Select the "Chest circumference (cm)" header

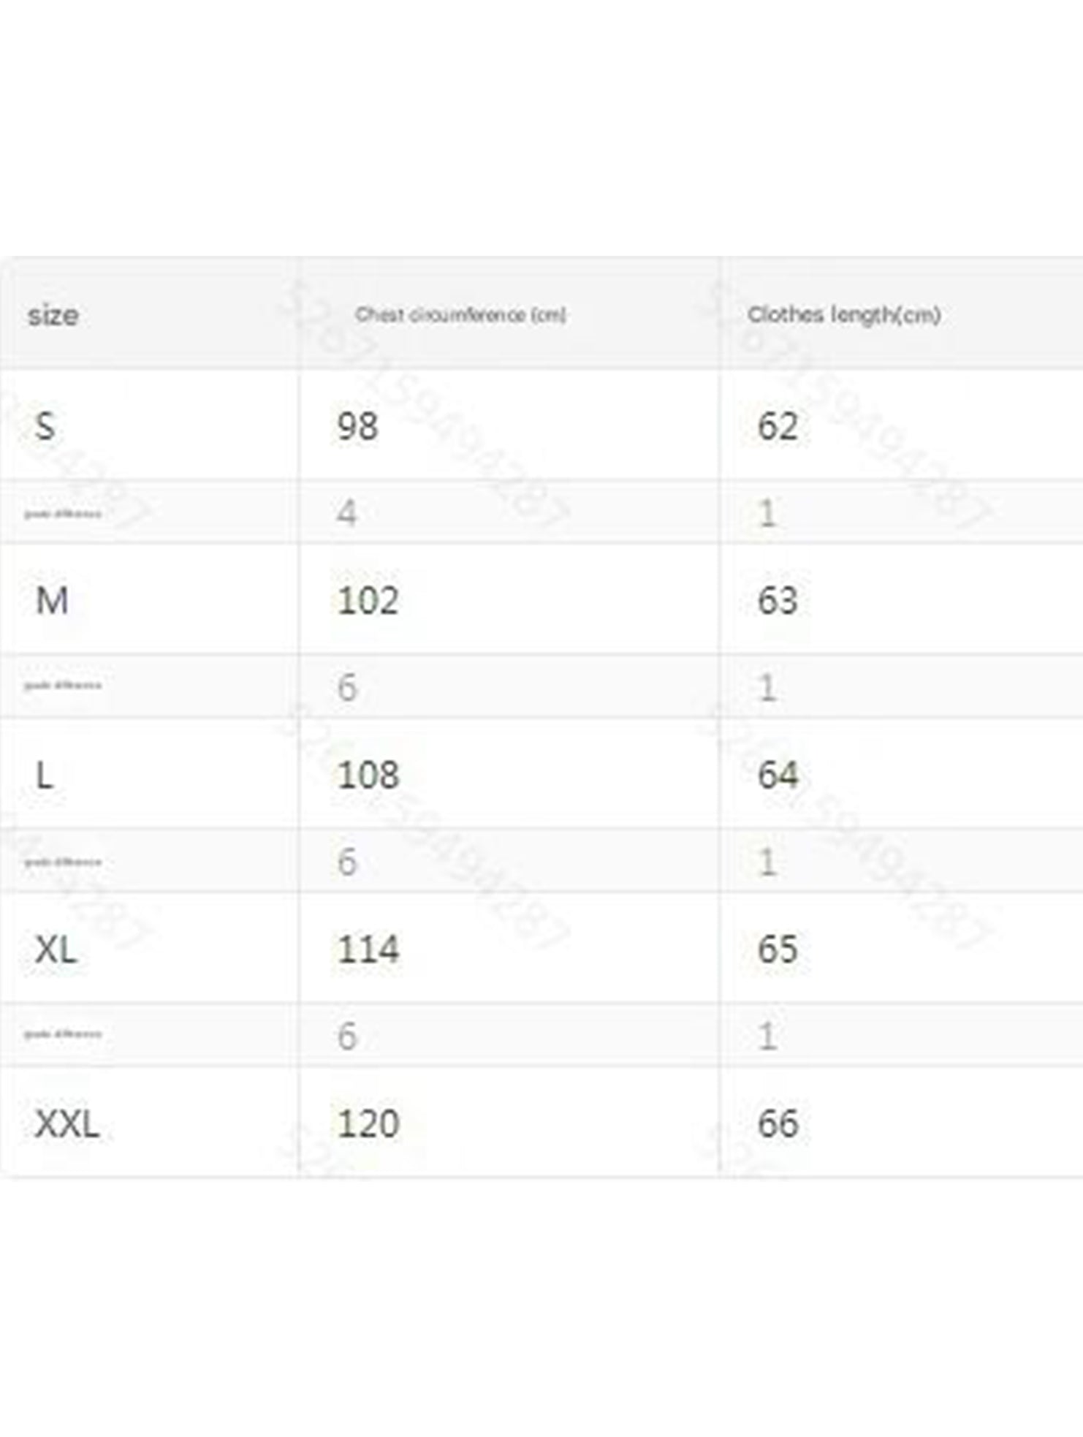click(x=460, y=315)
